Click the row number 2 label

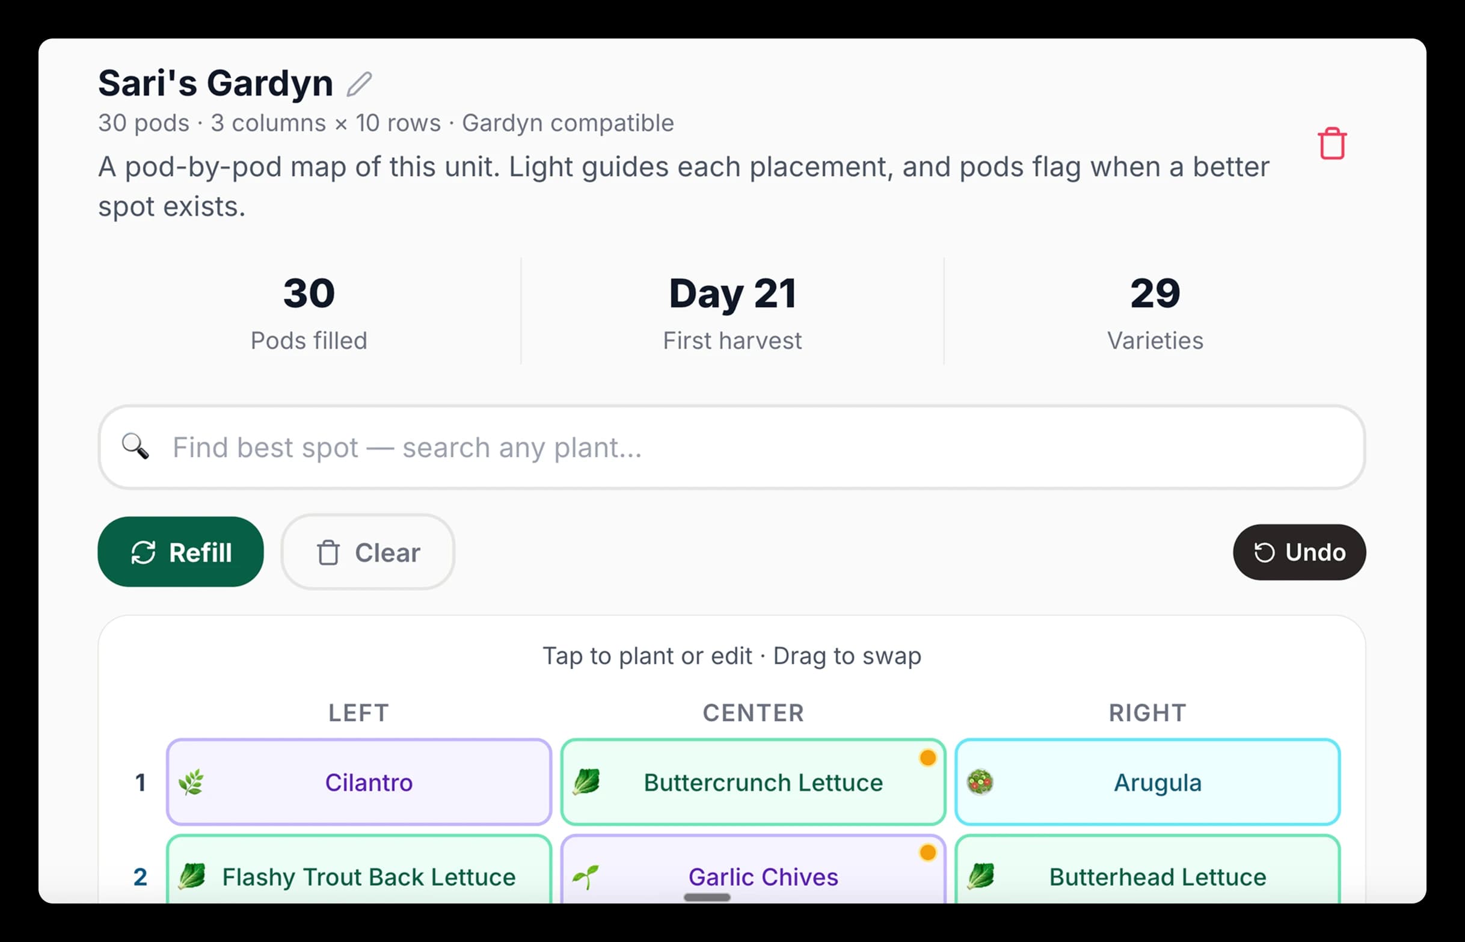pos(141,877)
